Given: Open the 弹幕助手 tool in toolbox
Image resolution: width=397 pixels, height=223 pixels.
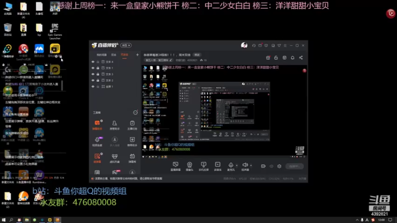Looking at the screenshot, I should 97,125.
